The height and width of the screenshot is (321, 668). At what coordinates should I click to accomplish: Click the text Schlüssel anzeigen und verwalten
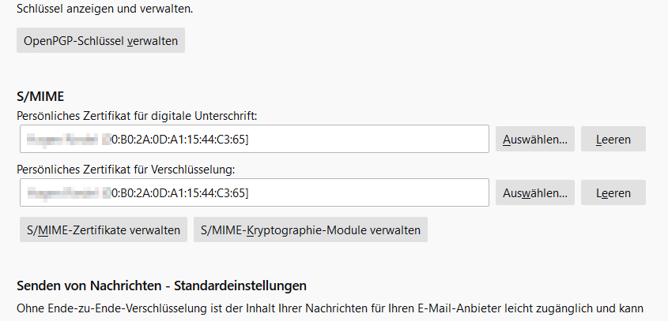[104, 9]
